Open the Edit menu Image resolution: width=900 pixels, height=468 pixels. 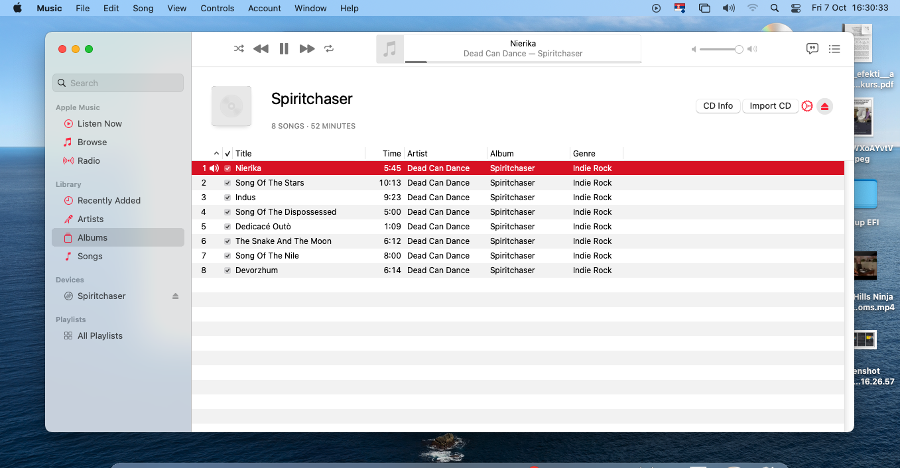(111, 8)
